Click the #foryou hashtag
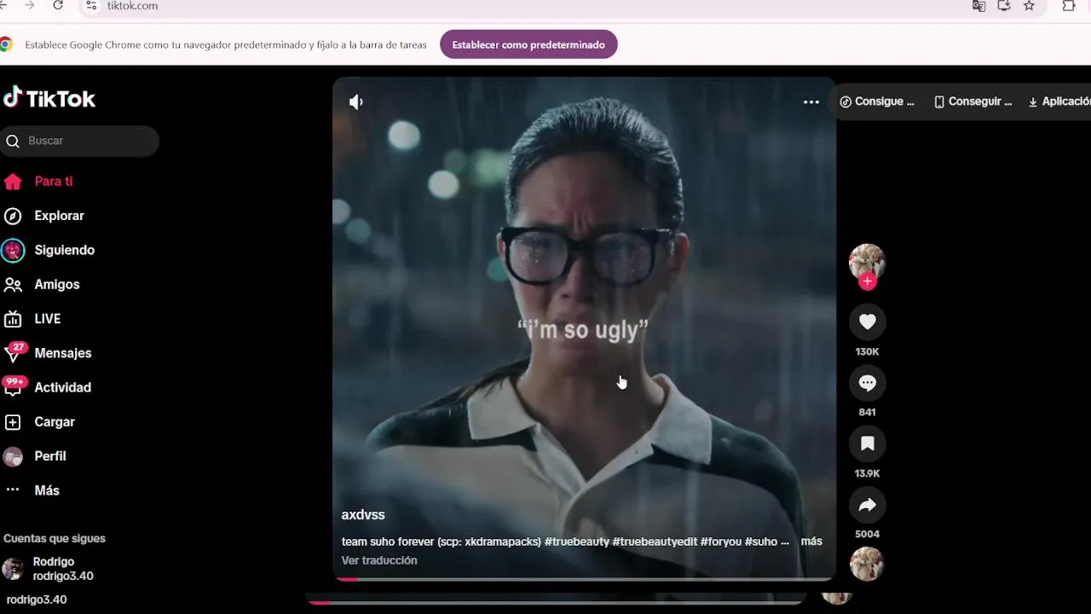Viewport: 1091px width, 614px height. click(x=721, y=542)
